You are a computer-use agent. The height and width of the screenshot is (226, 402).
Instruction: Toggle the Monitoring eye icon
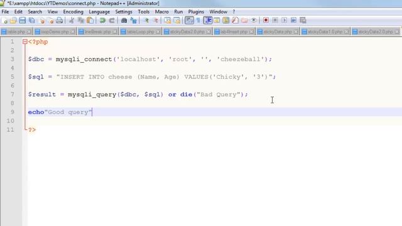tap(254, 21)
